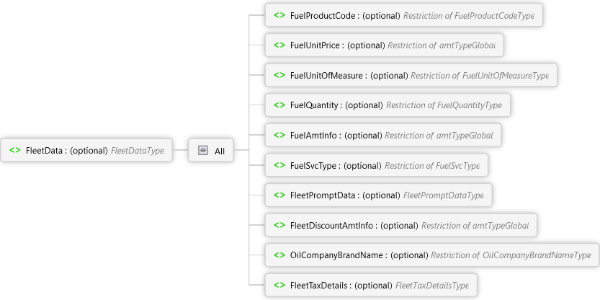Click the FuelQuantity element tag icon
This screenshot has width=600, height=300.
pos(279,105)
